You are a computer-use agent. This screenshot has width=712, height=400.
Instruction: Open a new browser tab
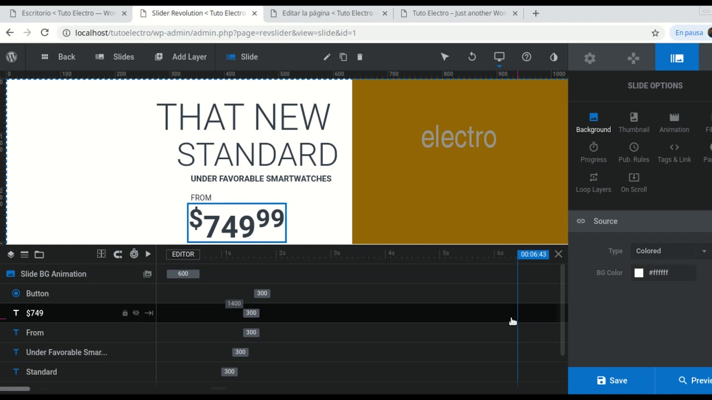536,13
